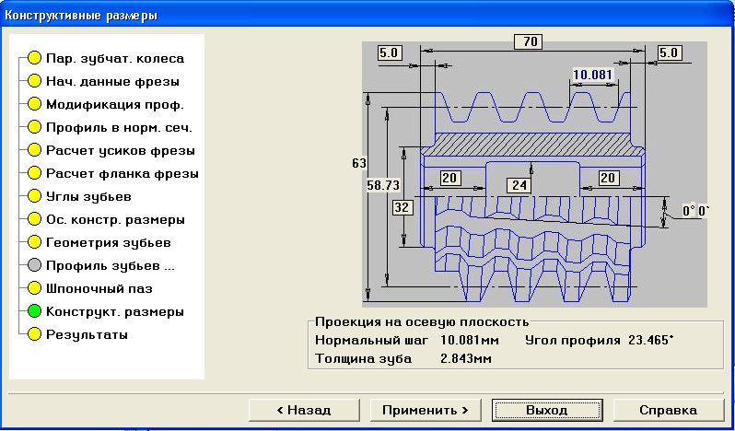The image size is (735, 431).
Task: Click yellow circle beside Модификация проф.
Action: [34, 104]
